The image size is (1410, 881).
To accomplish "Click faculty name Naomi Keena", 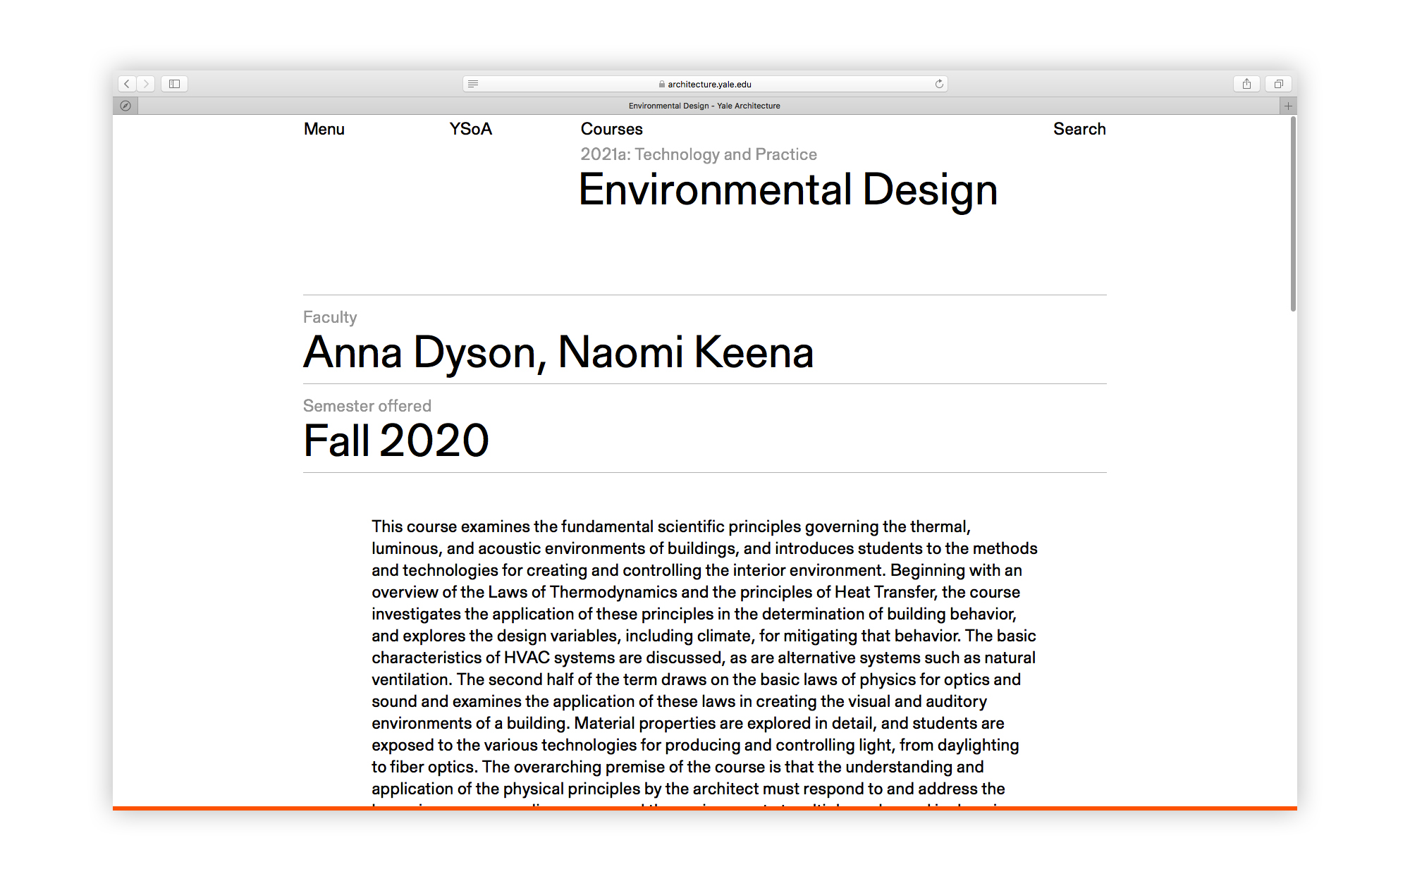I will [x=685, y=352].
